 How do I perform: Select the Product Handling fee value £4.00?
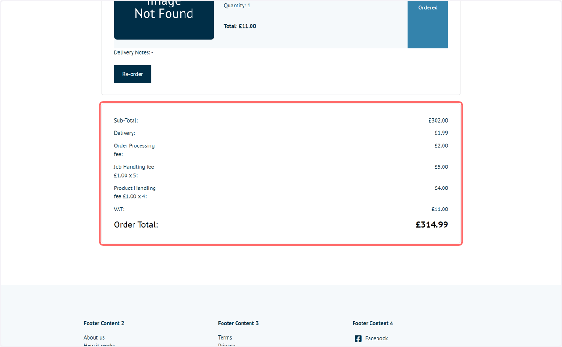[441, 188]
